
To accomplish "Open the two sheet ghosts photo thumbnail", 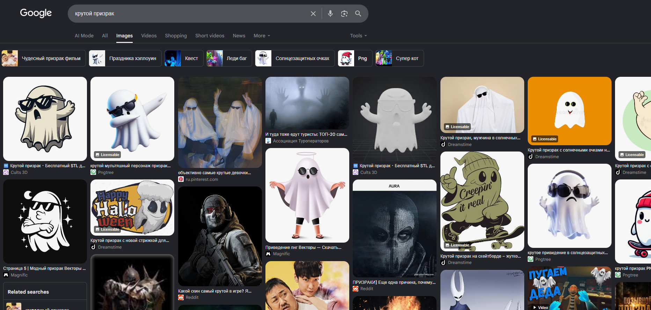I will (x=220, y=122).
